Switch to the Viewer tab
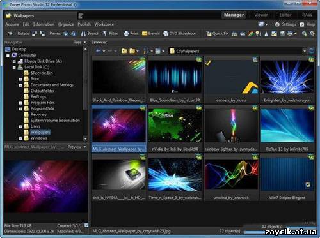Viewport: 320px width, 238px height. tap(261, 15)
